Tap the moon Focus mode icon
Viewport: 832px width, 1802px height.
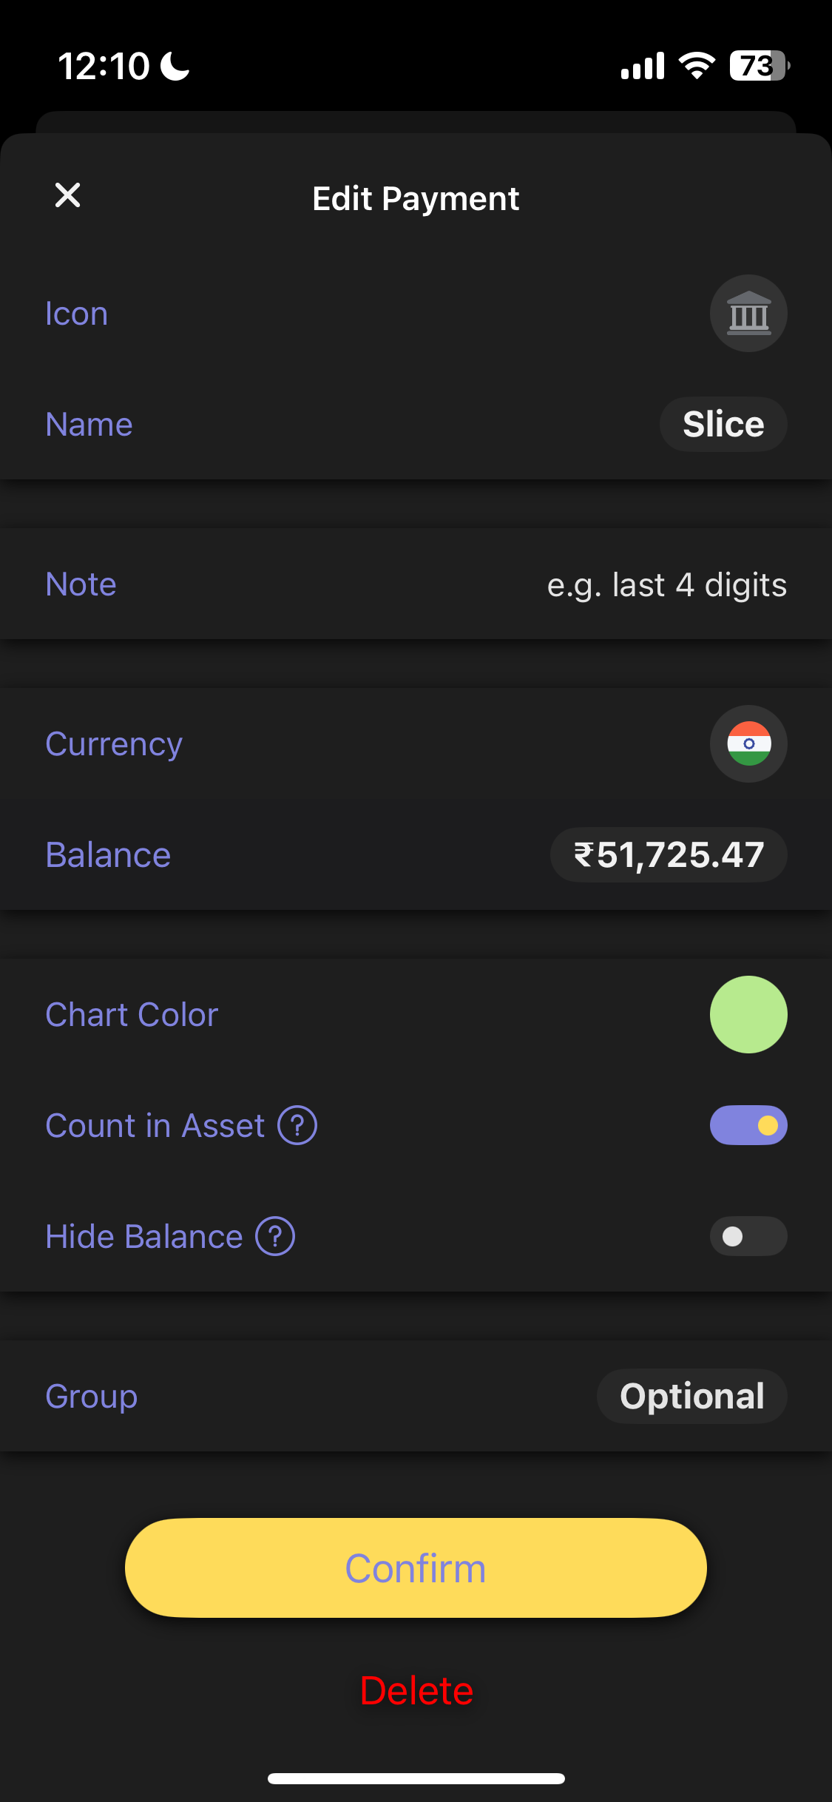click(175, 66)
